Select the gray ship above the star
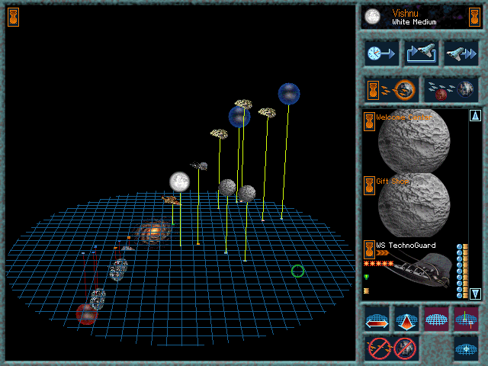Viewport: 488px width, 366px height. coord(199,165)
